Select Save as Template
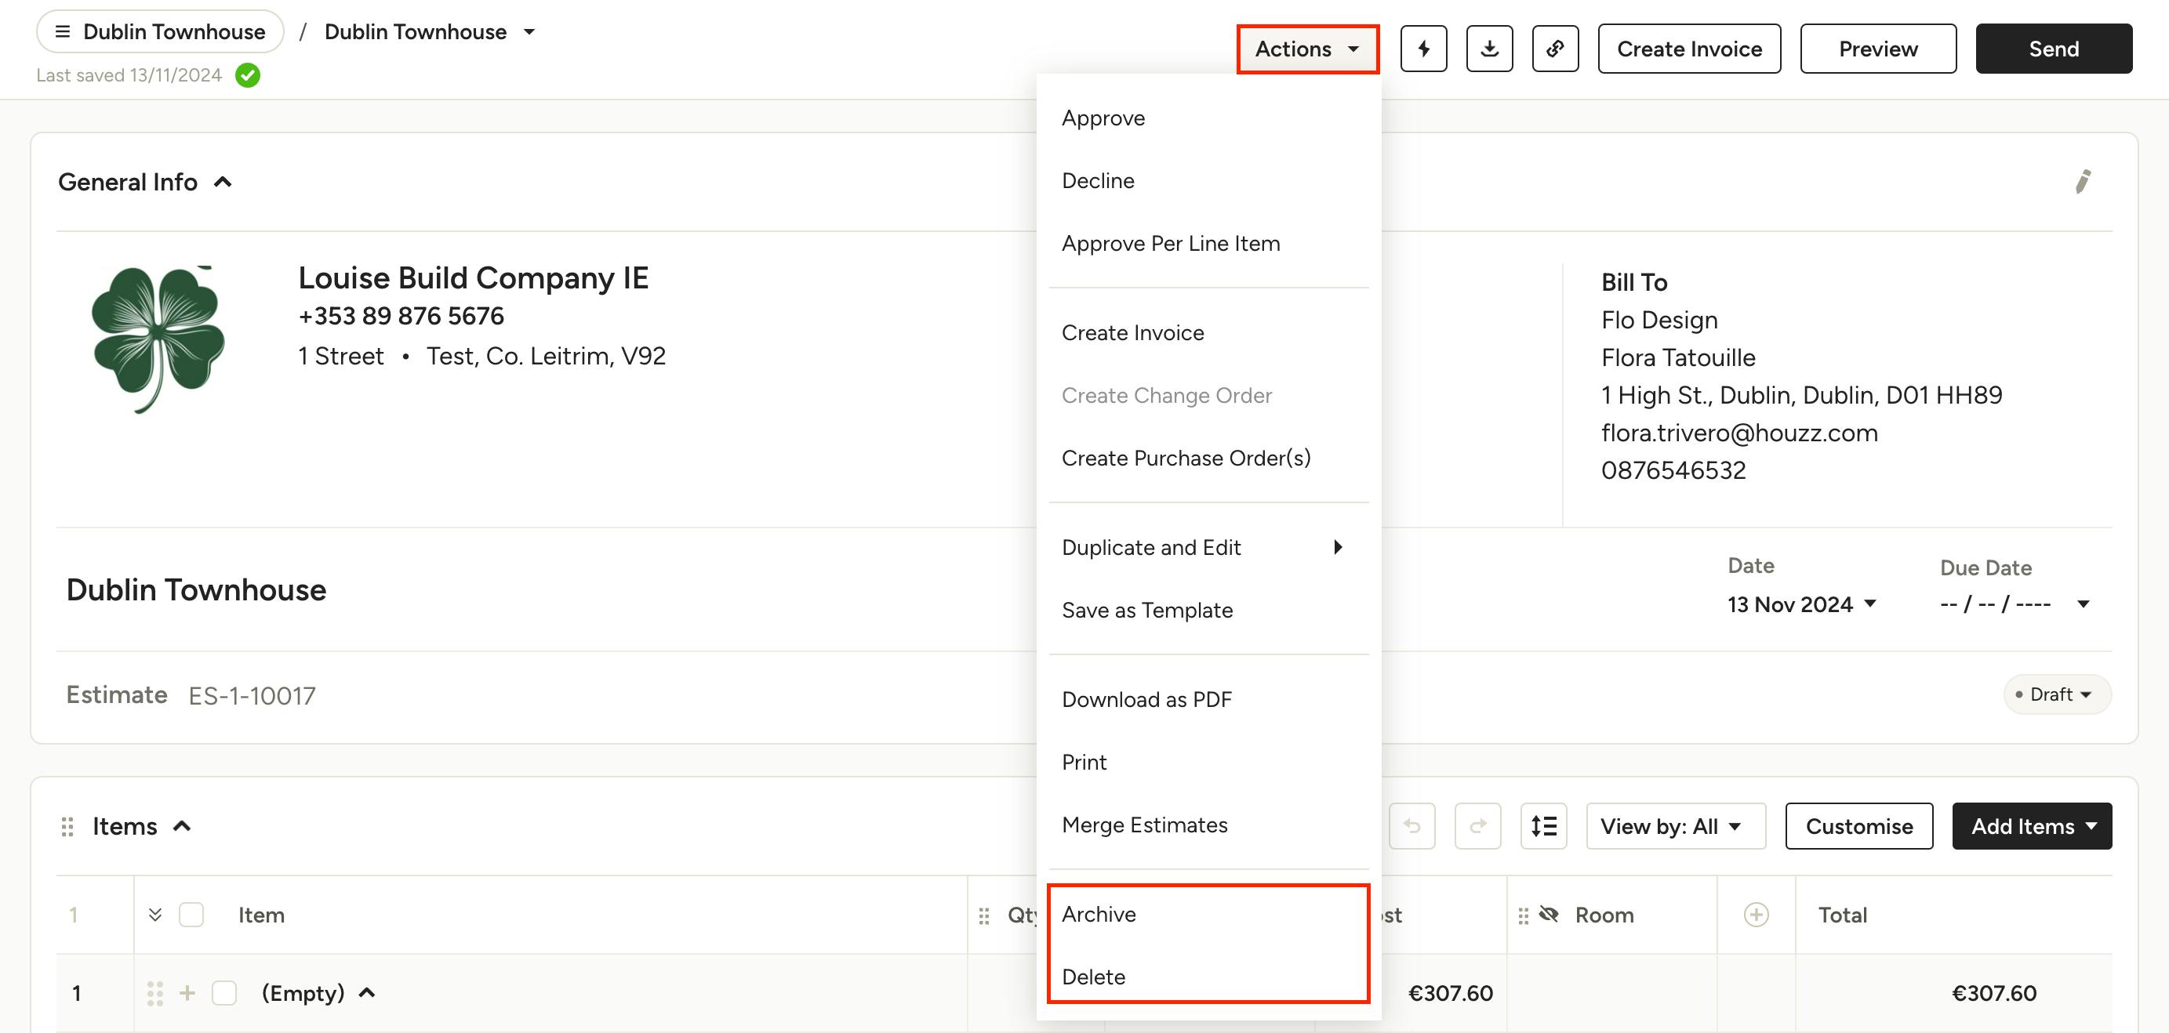Image resolution: width=2169 pixels, height=1033 pixels. coord(1208,611)
